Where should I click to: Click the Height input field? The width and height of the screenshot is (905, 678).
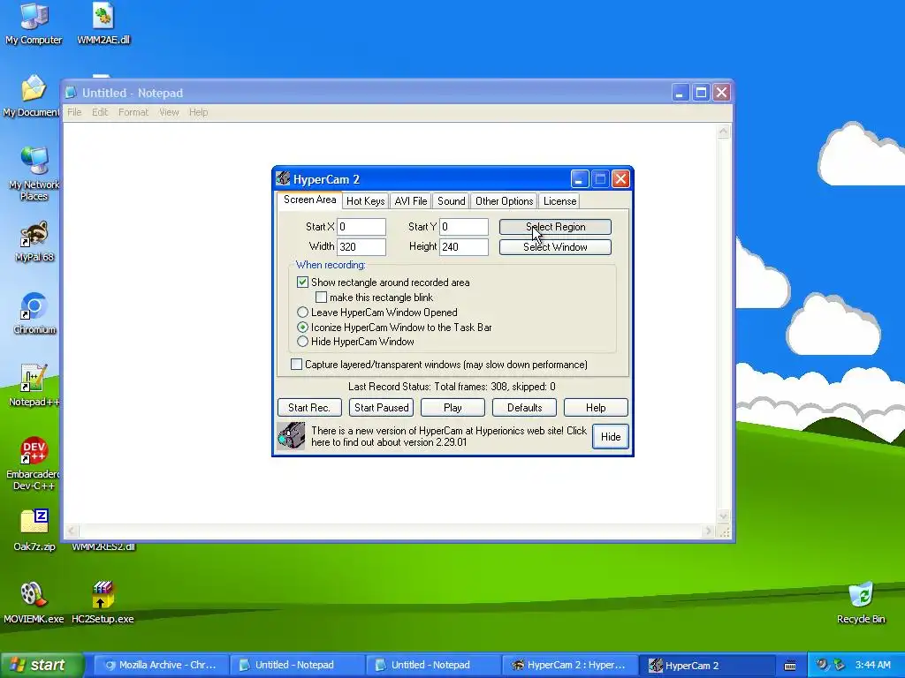tap(464, 247)
